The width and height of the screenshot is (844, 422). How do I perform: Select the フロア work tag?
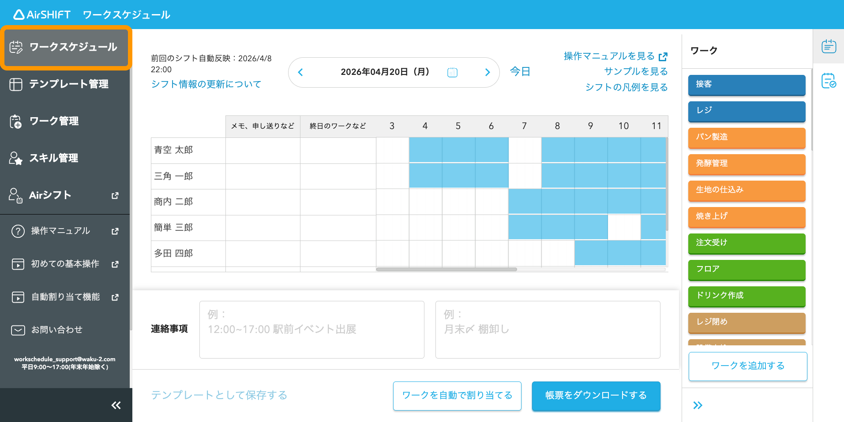pos(746,270)
